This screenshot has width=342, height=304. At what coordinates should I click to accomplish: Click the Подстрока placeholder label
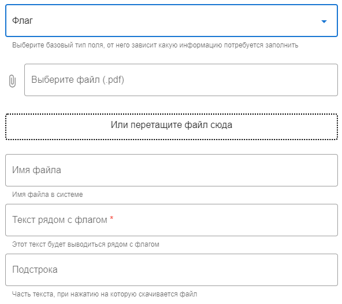[x=35, y=270]
